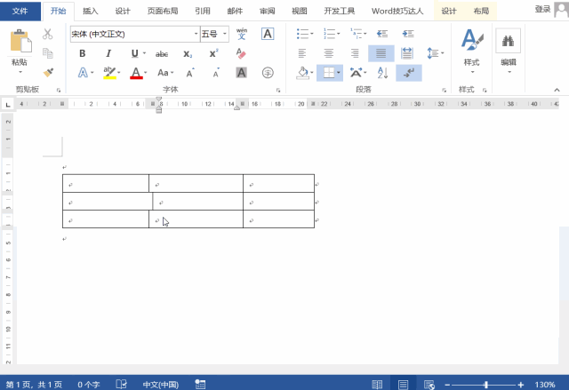Decrease font size with shrink icon
The width and height of the screenshot is (569, 390).
(216, 73)
